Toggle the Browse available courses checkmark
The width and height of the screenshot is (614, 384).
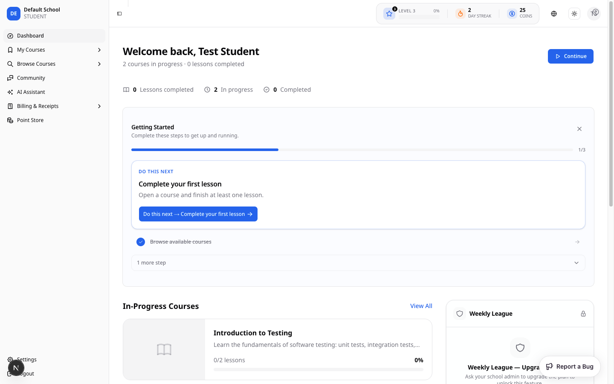(141, 242)
